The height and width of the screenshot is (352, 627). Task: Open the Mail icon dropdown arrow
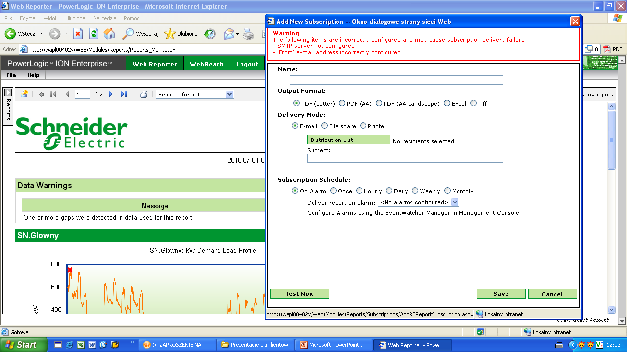[x=237, y=34]
